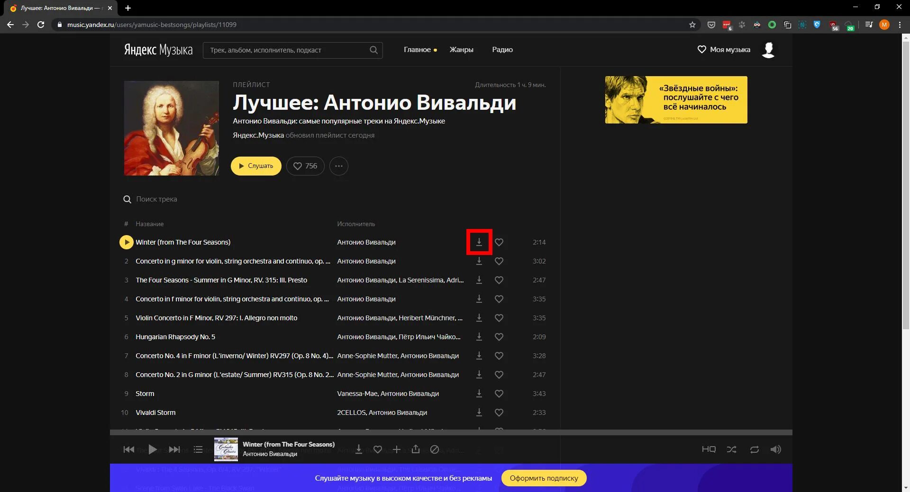Image resolution: width=910 pixels, height=492 pixels.
Task: Share the current track from player bar
Action: (416, 449)
